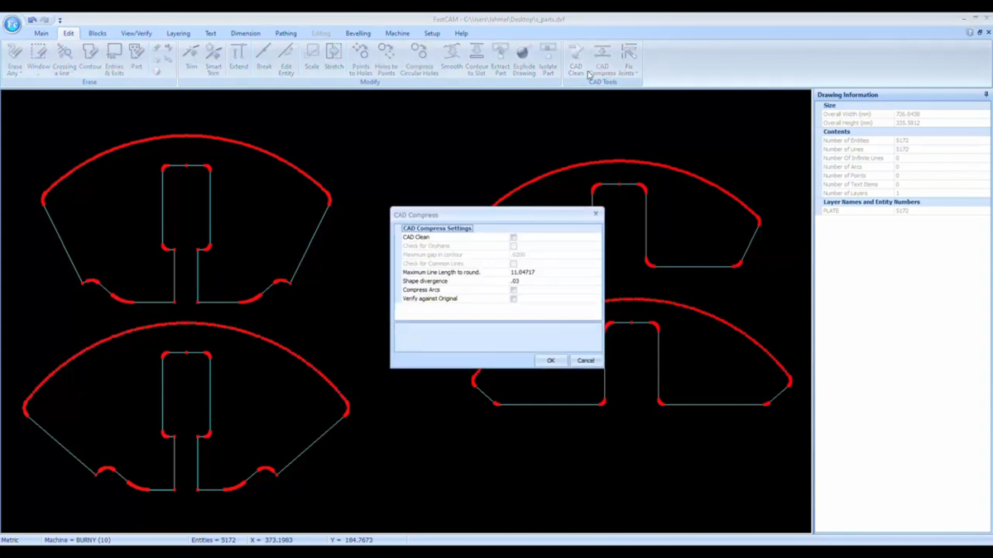Click the Machine = BURNY (10) status entry
Viewport: 993px width, 558px height.
(77, 540)
